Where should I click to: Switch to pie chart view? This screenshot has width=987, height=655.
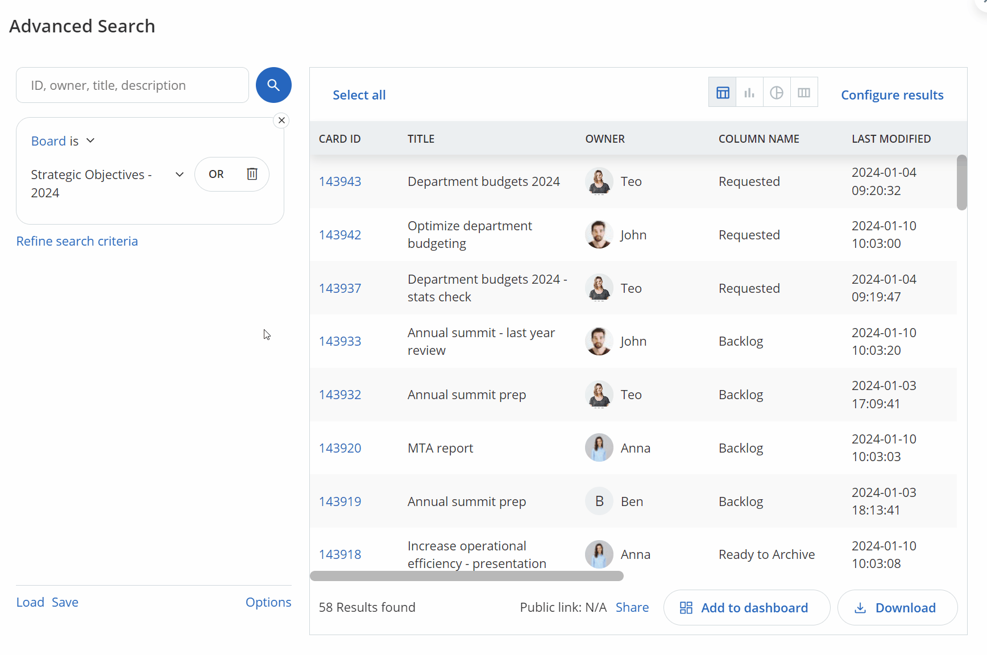click(x=777, y=92)
